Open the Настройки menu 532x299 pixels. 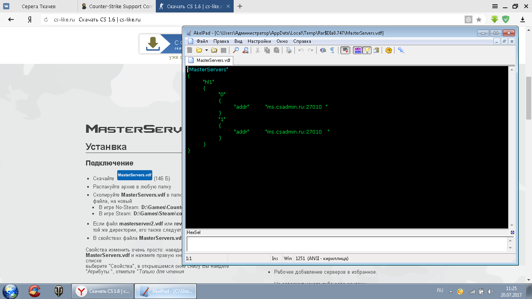tap(259, 41)
